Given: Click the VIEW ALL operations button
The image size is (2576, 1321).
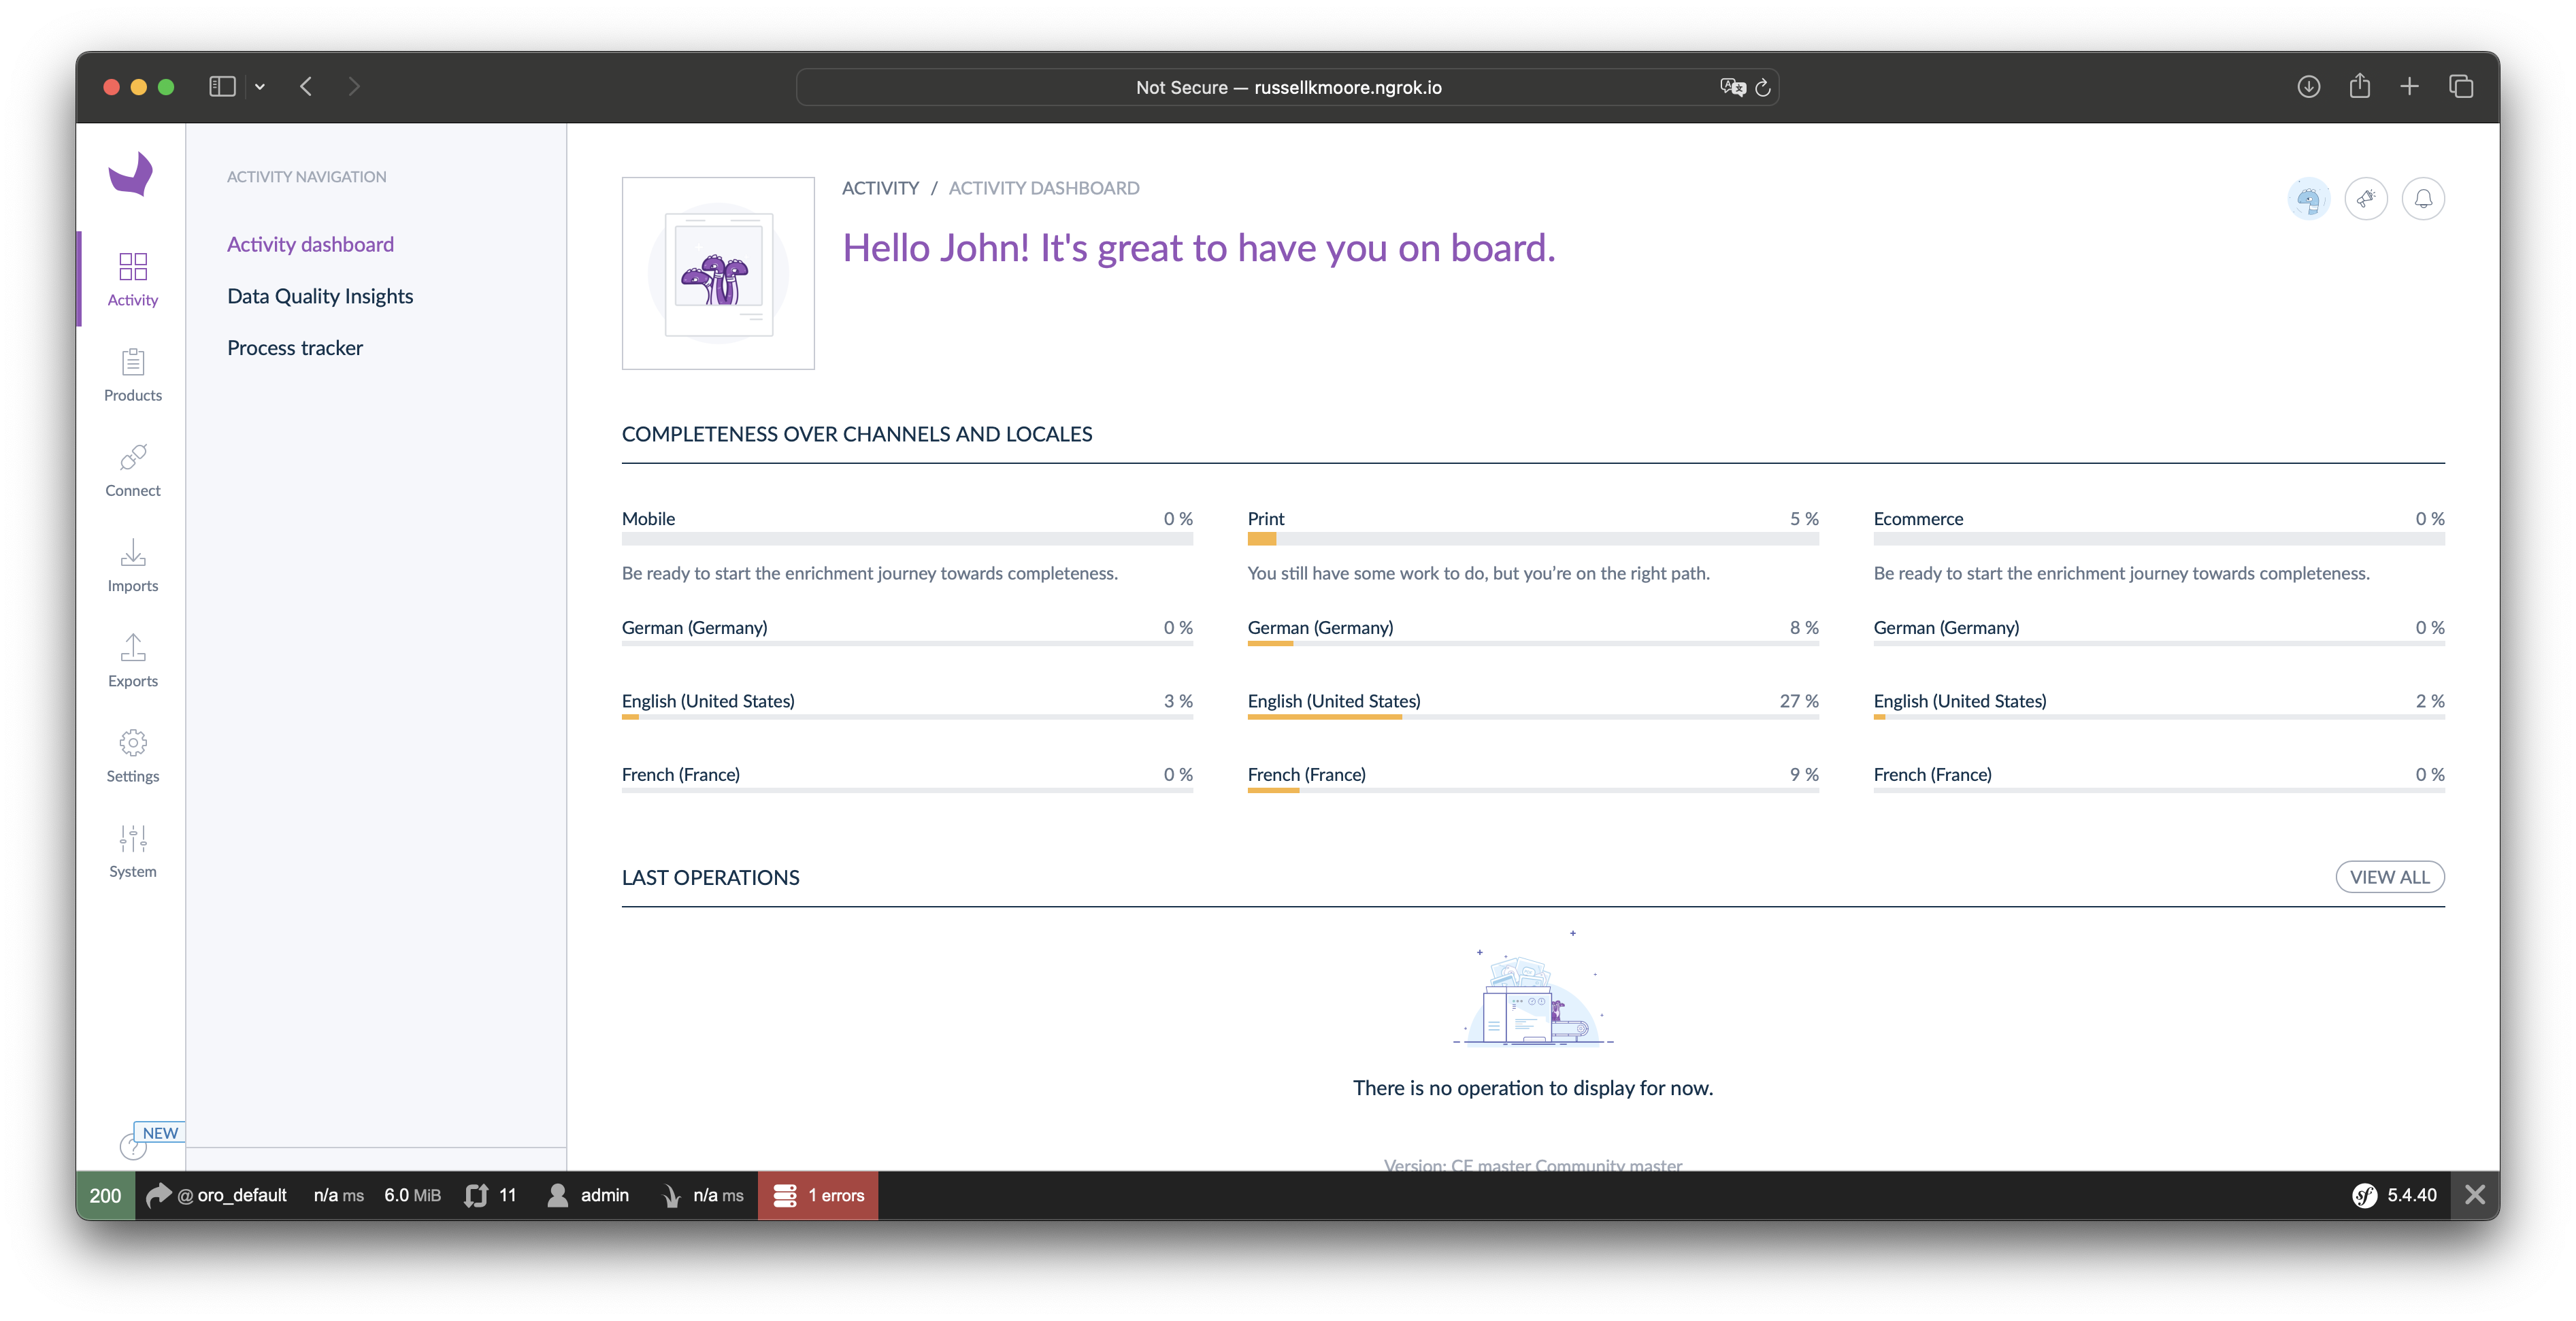Looking at the screenshot, I should pyautogui.click(x=2390, y=877).
